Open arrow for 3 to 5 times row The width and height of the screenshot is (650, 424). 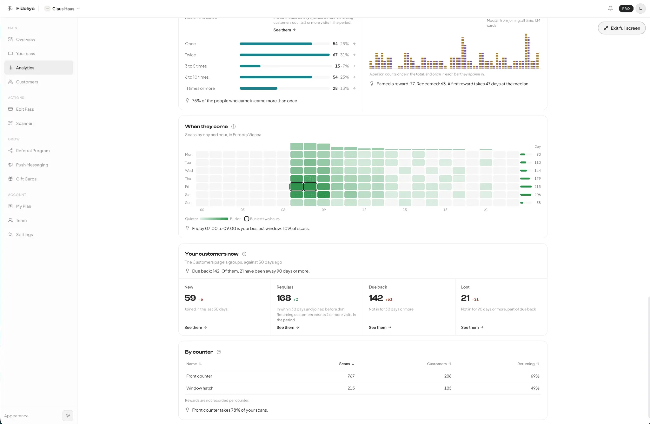tap(354, 66)
